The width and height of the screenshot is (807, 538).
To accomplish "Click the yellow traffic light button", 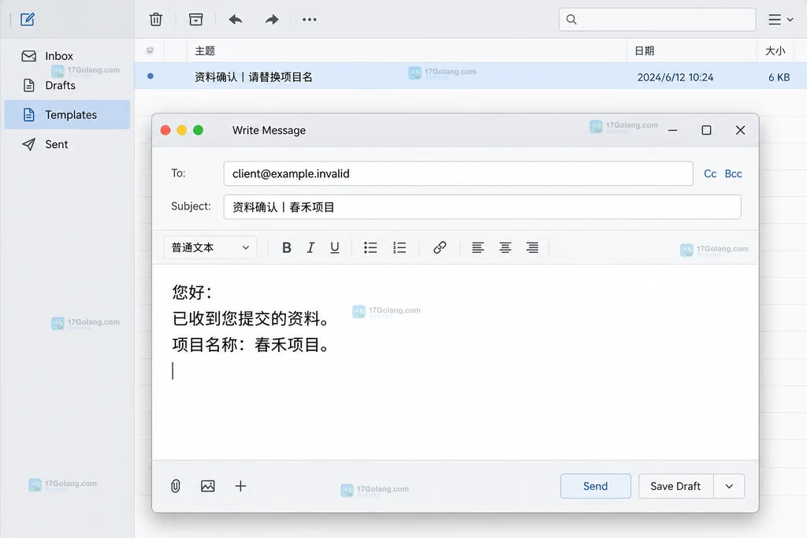I will pyautogui.click(x=182, y=130).
